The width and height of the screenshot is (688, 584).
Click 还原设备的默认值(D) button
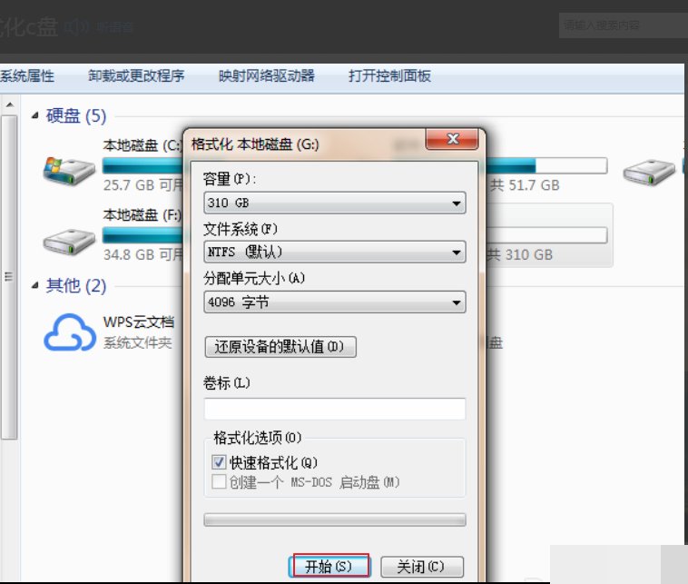pos(280,347)
